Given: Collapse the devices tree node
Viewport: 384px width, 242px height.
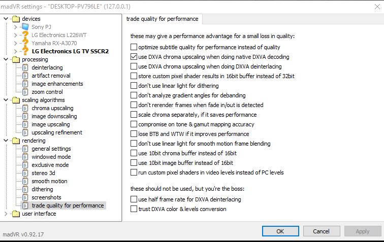Looking at the screenshot, I should pyautogui.click(x=6, y=19).
